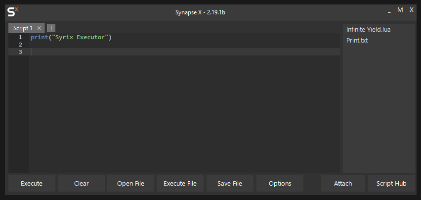Open the Script Hub
The image size is (421, 200).
click(391, 183)
